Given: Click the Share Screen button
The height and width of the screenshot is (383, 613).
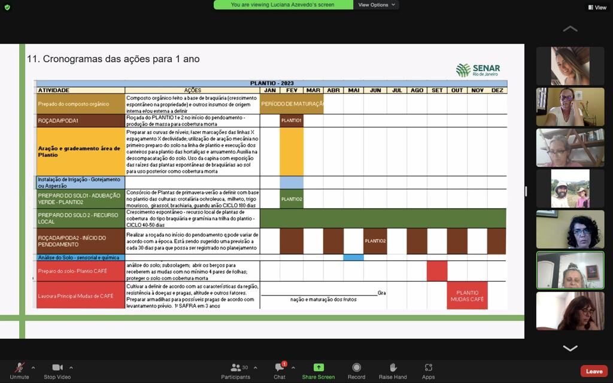Looking at the screenshot, I should pyautogui.click(x=318, y=371).
